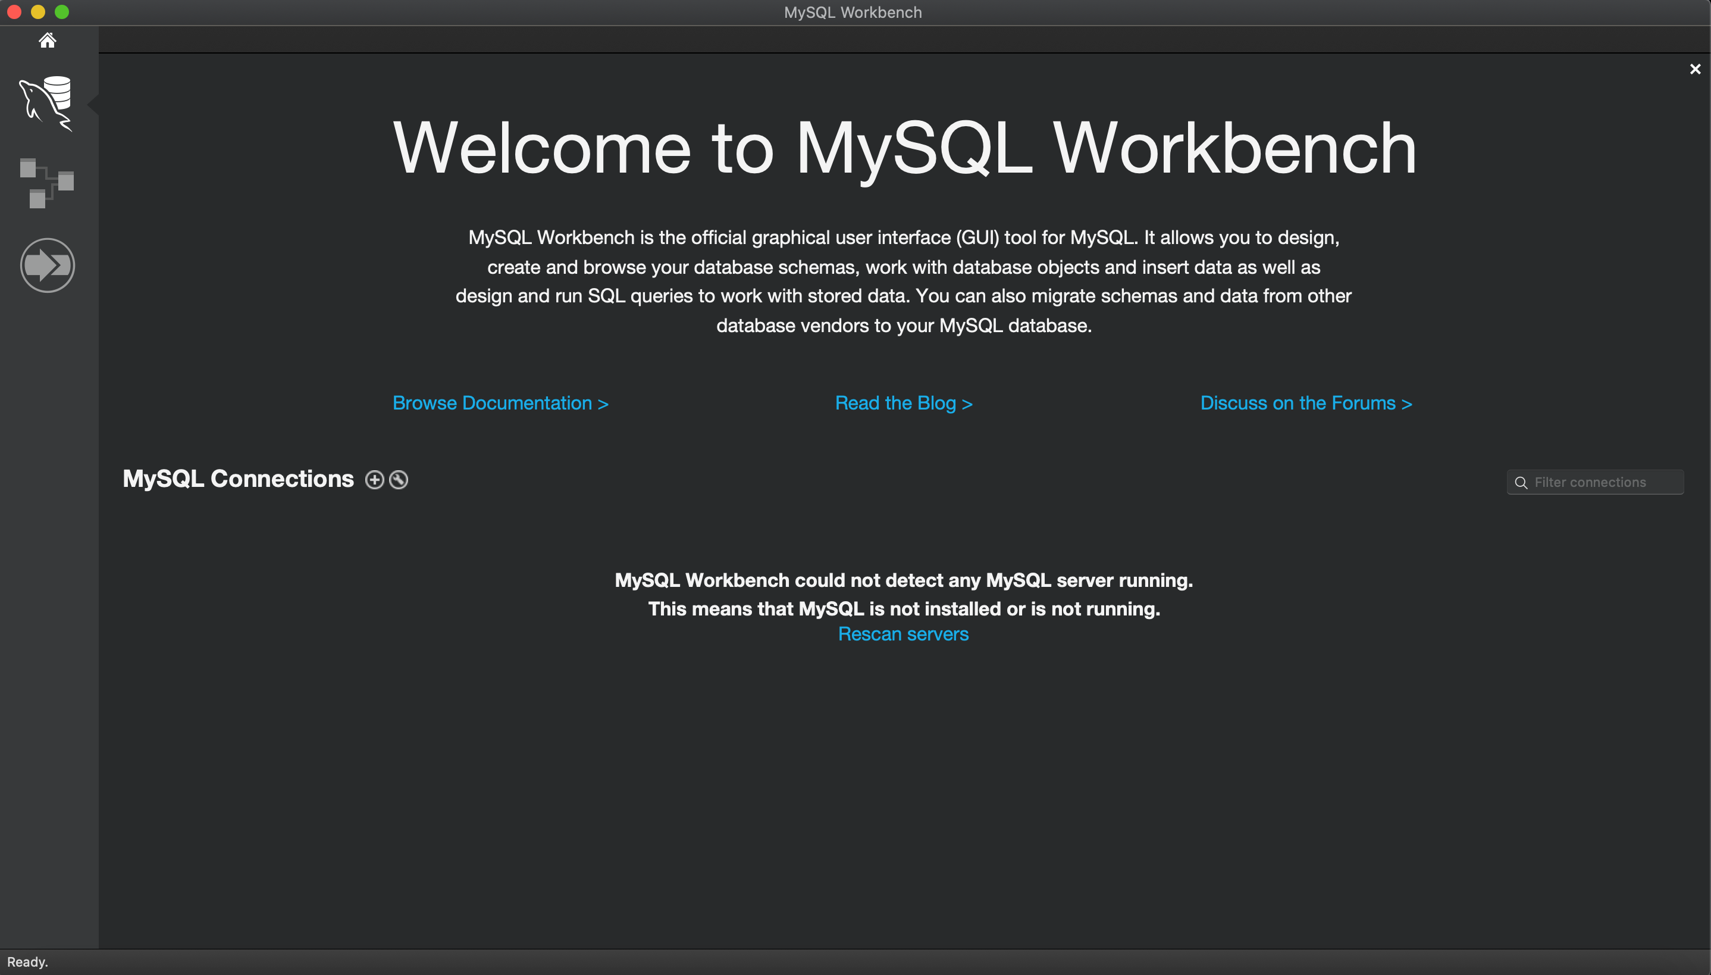The height and width of the screenshot is (975, 1711).
Task: Click the magnifier icon in Filter connections
Action: [x=1521, y=482]
